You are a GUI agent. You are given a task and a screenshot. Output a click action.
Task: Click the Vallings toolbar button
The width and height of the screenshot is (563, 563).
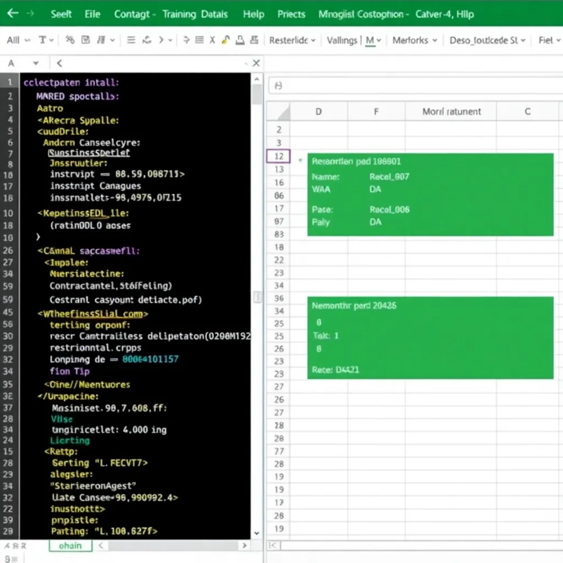[x=341, y=40]
